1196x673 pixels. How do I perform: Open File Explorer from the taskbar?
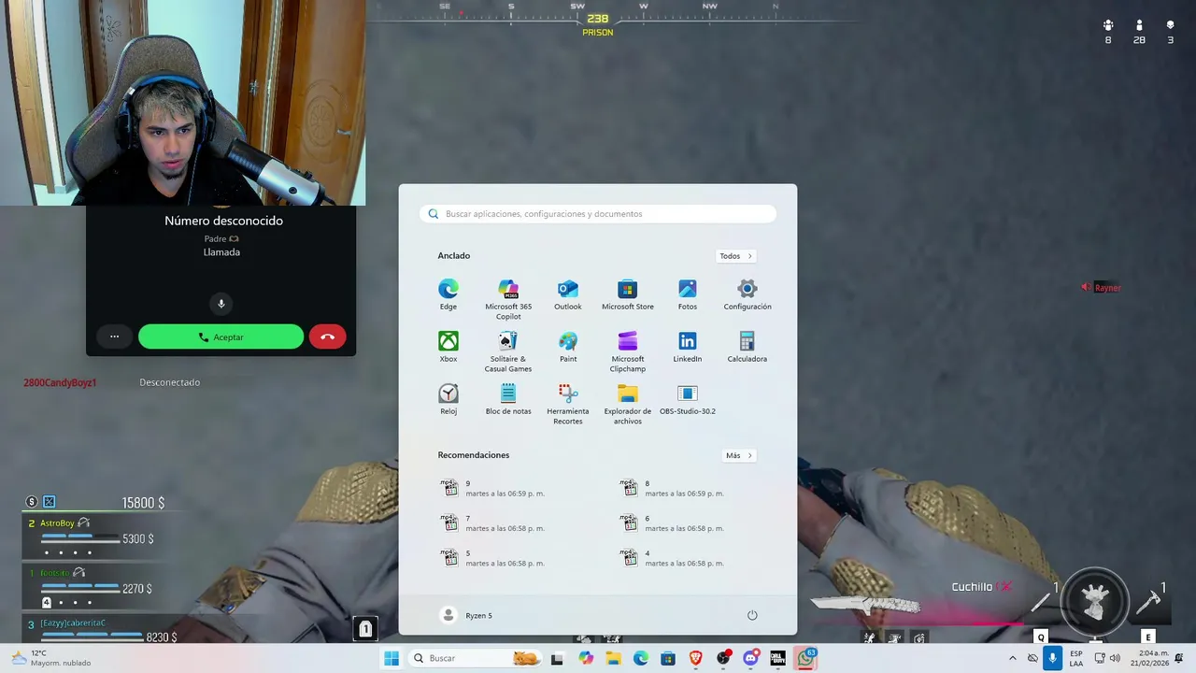613,658
